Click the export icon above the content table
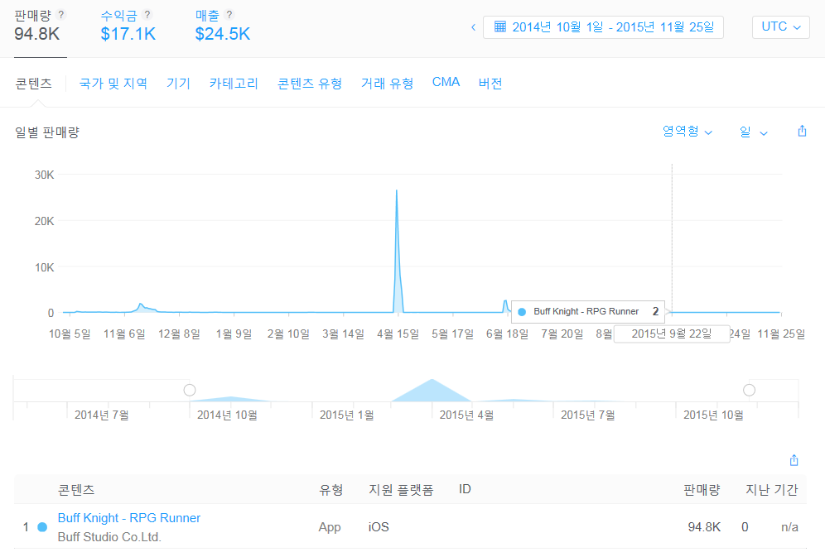This screenshot has width=825, height=552. 794,459
